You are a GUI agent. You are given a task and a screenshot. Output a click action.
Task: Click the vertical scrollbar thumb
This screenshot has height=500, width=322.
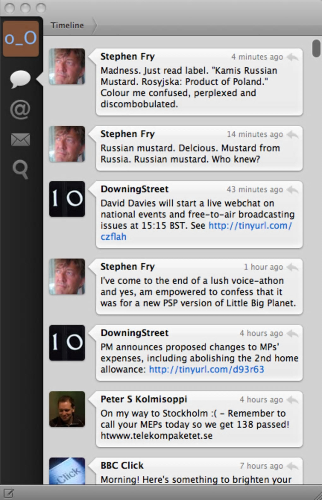pos(316,48)
